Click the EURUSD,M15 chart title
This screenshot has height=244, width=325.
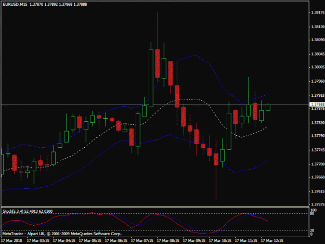point(15,4)
